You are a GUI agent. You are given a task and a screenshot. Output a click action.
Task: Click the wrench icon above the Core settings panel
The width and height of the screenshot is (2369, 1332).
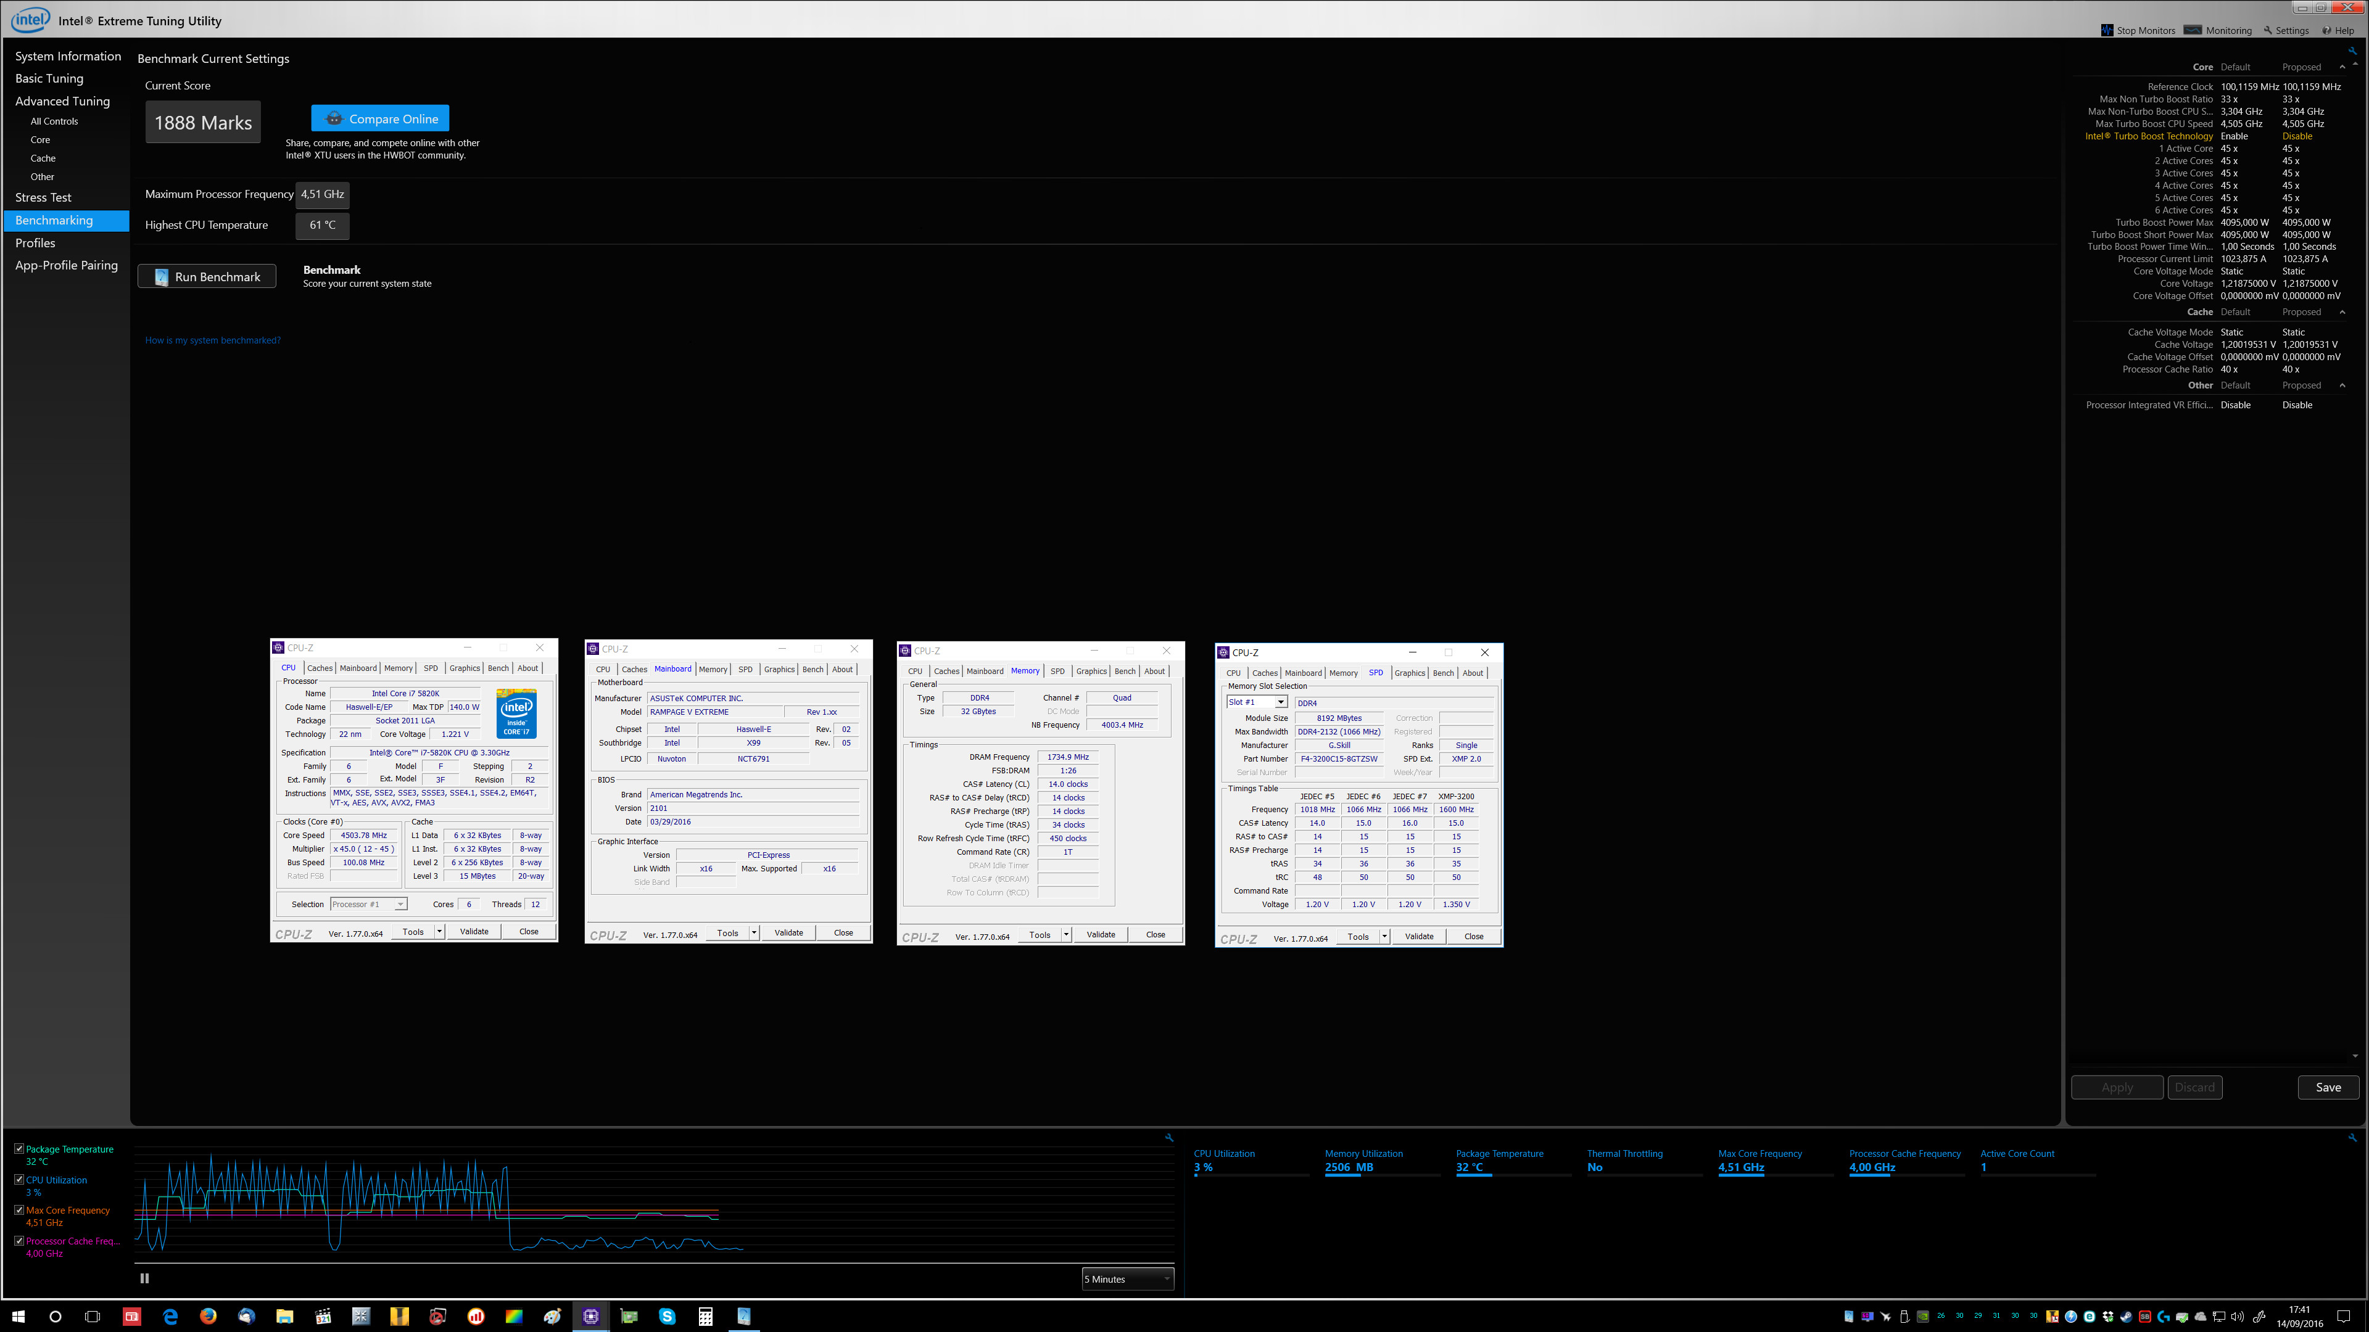pyautogui.click(x=2352, y=51)
